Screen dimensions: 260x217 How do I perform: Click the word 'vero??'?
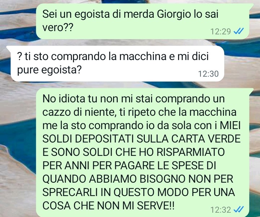pyautogui.click(x=57, y=28)
